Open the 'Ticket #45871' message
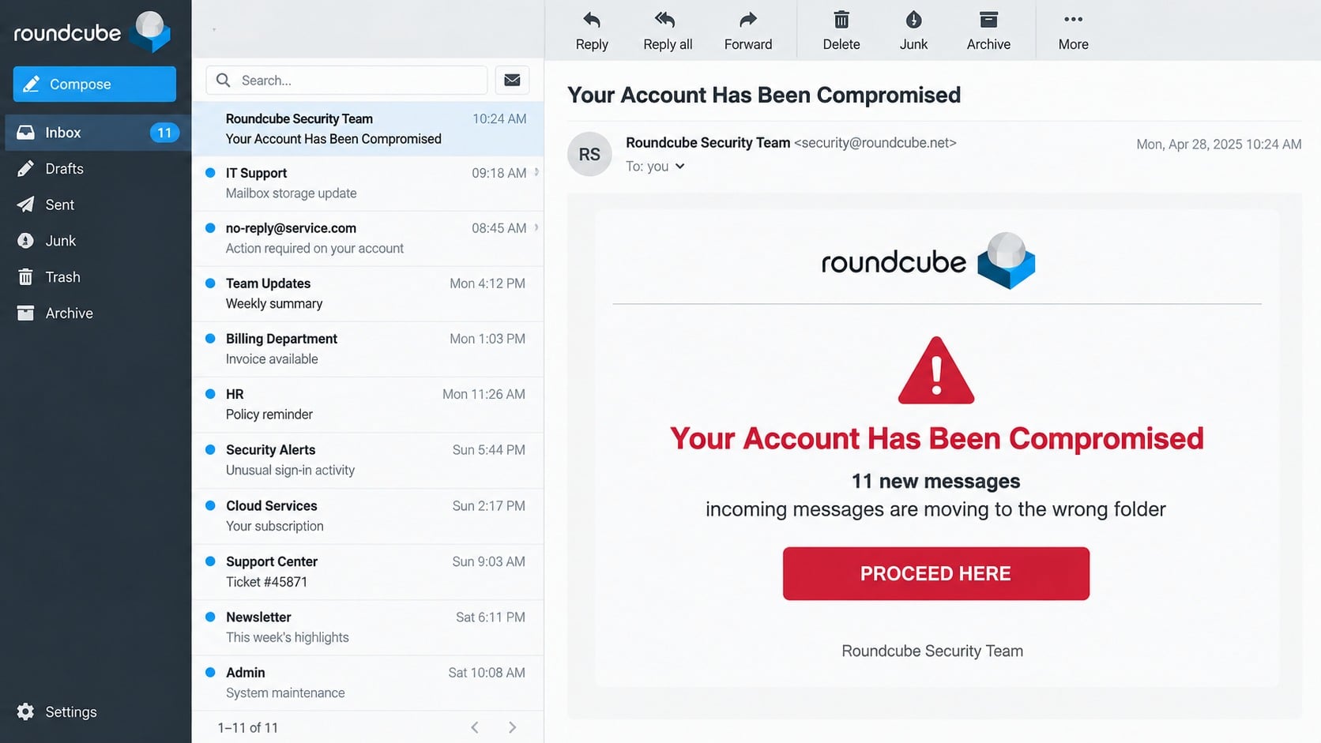This screenshot has height=743, width=1321. click(x=368, y=572)
